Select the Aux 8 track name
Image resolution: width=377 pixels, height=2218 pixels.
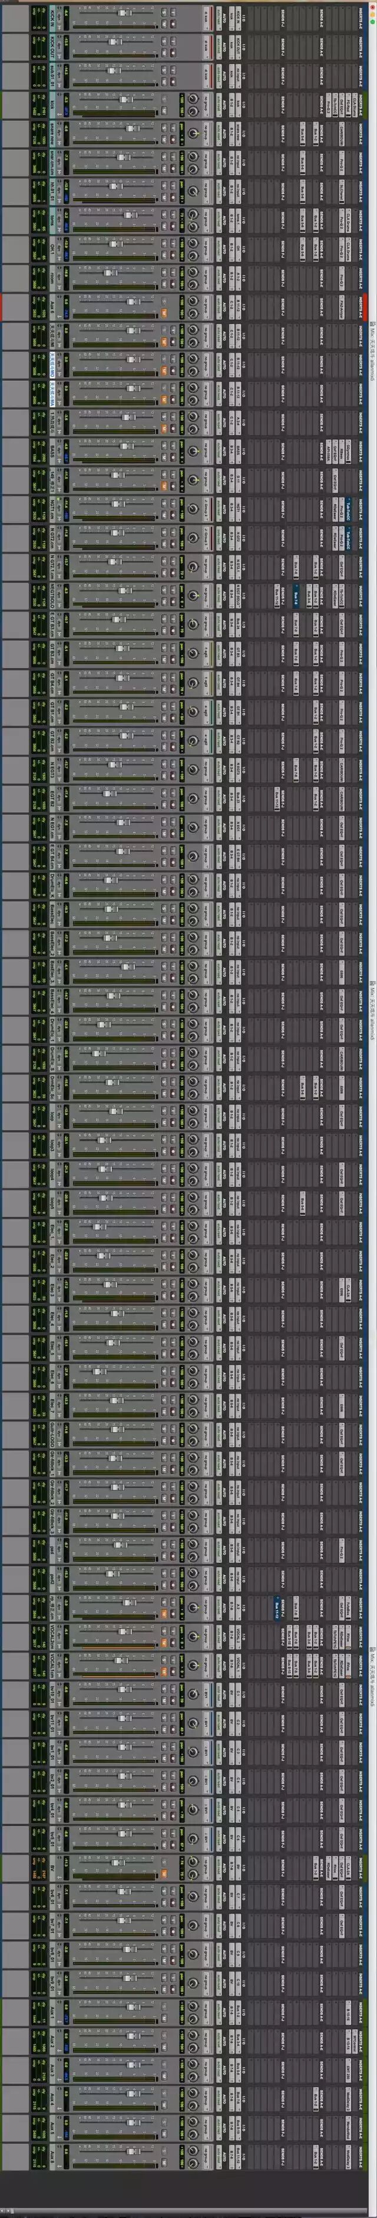pyautogui.click(x=52, y=2157)
